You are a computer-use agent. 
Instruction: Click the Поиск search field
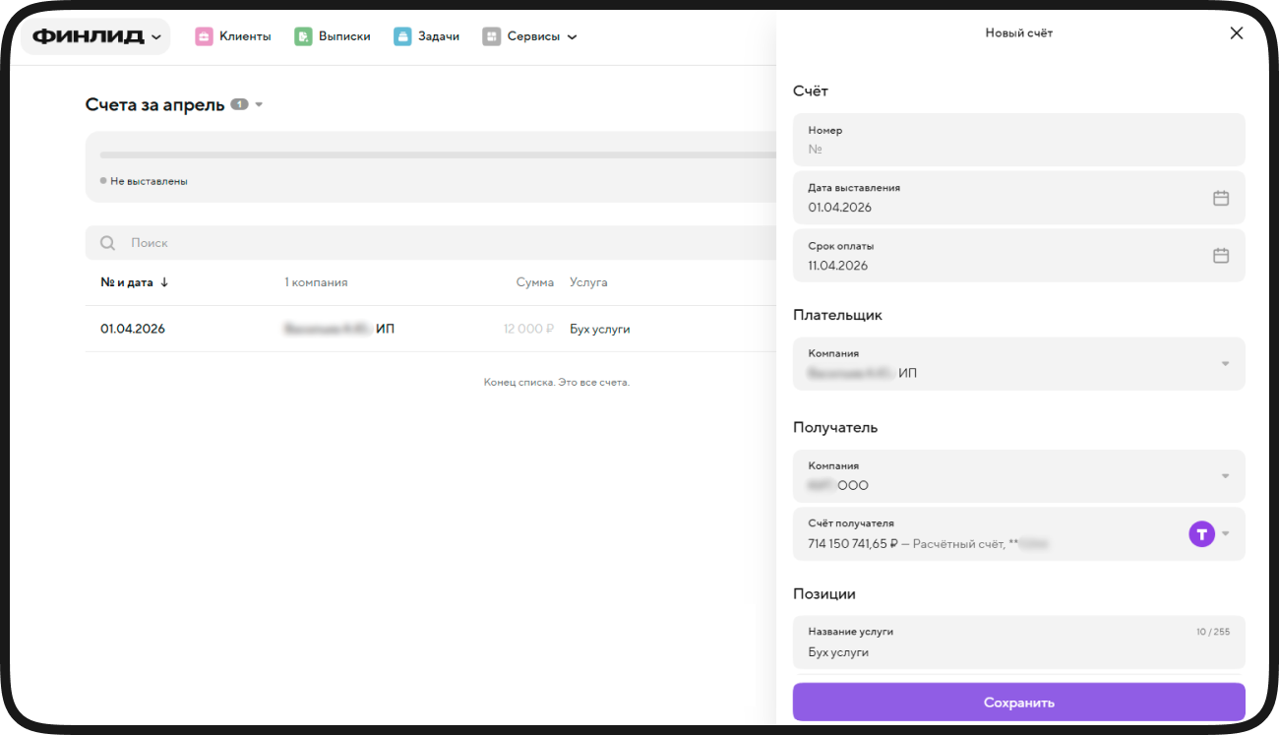click(431, 243)
